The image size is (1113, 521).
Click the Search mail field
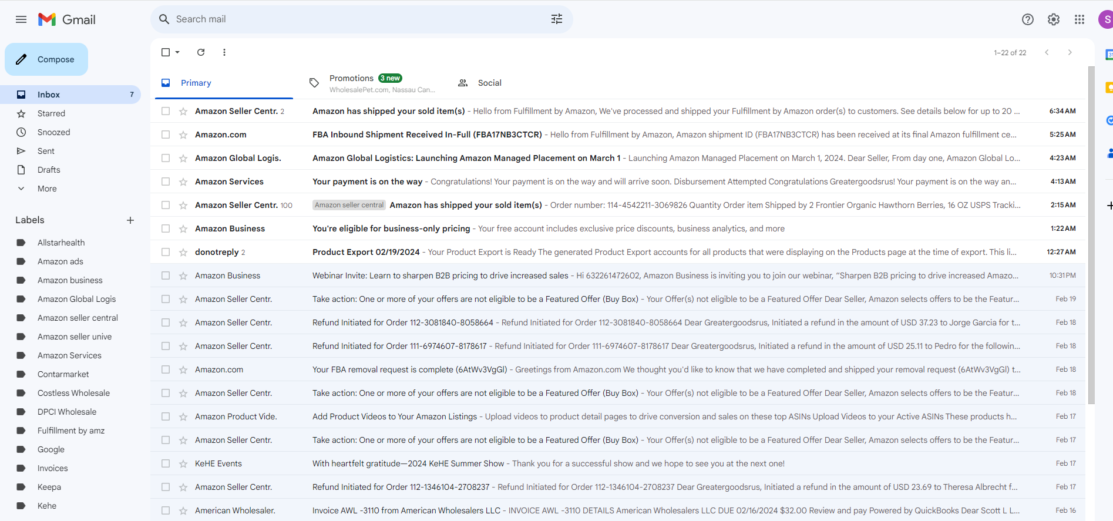(x=361, y=19)
